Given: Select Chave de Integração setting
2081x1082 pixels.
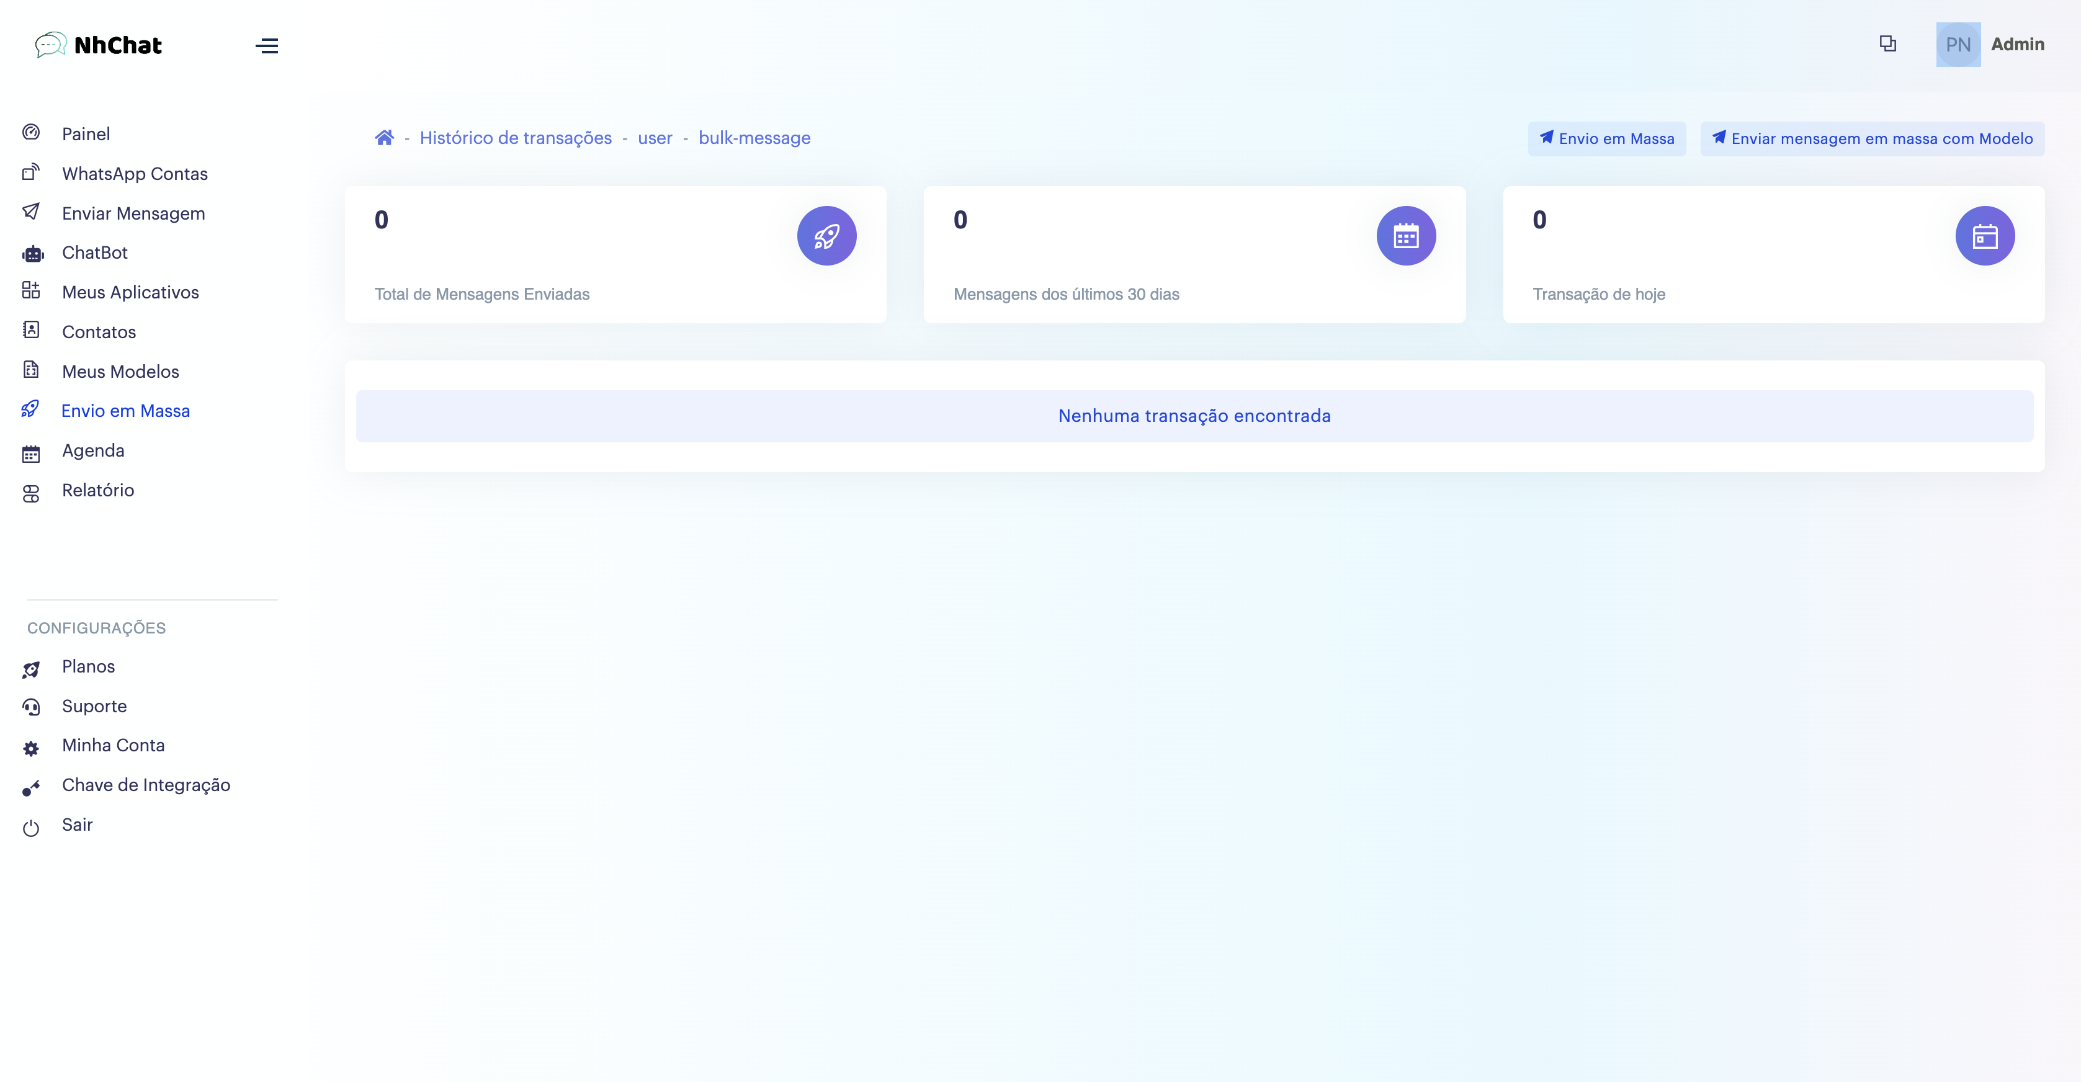Looking at the screenshot, I should point(145,785).
